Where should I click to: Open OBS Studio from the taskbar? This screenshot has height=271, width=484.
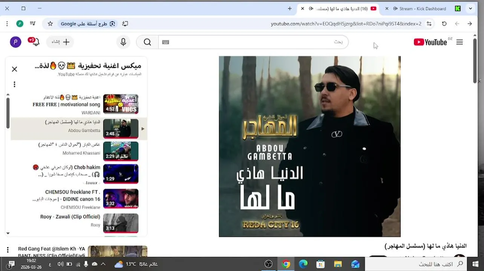point(268,264)
